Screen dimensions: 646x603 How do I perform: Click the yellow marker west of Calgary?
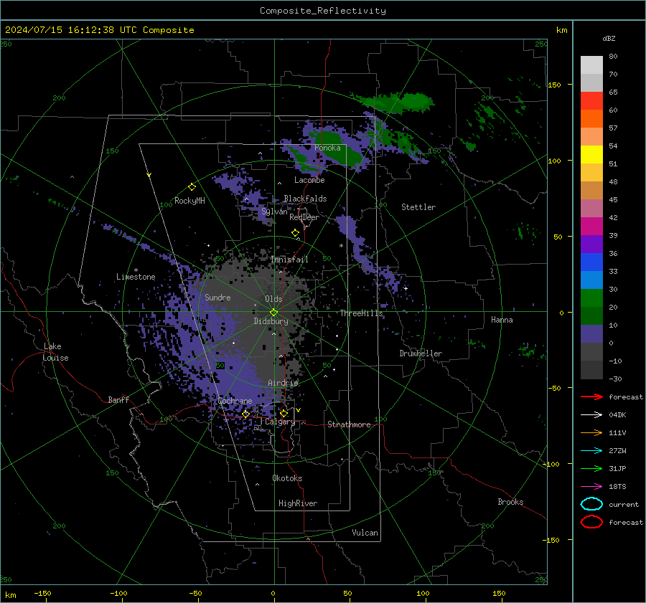click(x=245, y=414)
